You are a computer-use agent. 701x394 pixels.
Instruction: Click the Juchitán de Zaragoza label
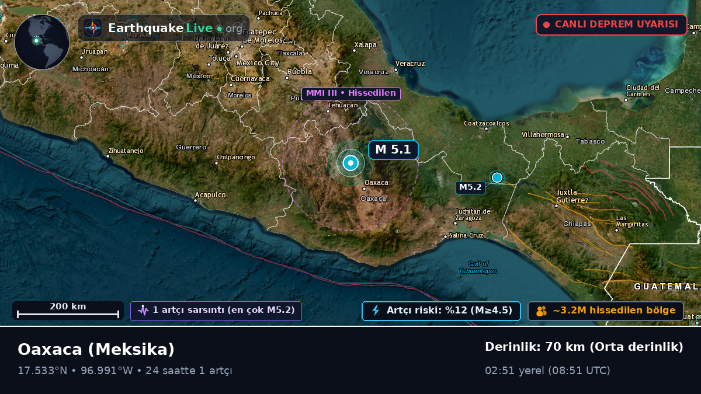coord(473,214)
